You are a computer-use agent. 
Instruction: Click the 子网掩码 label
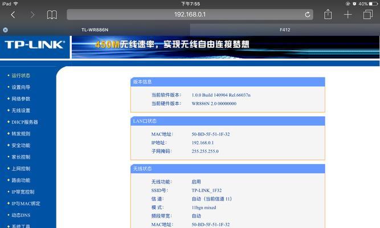coord(161,152)
